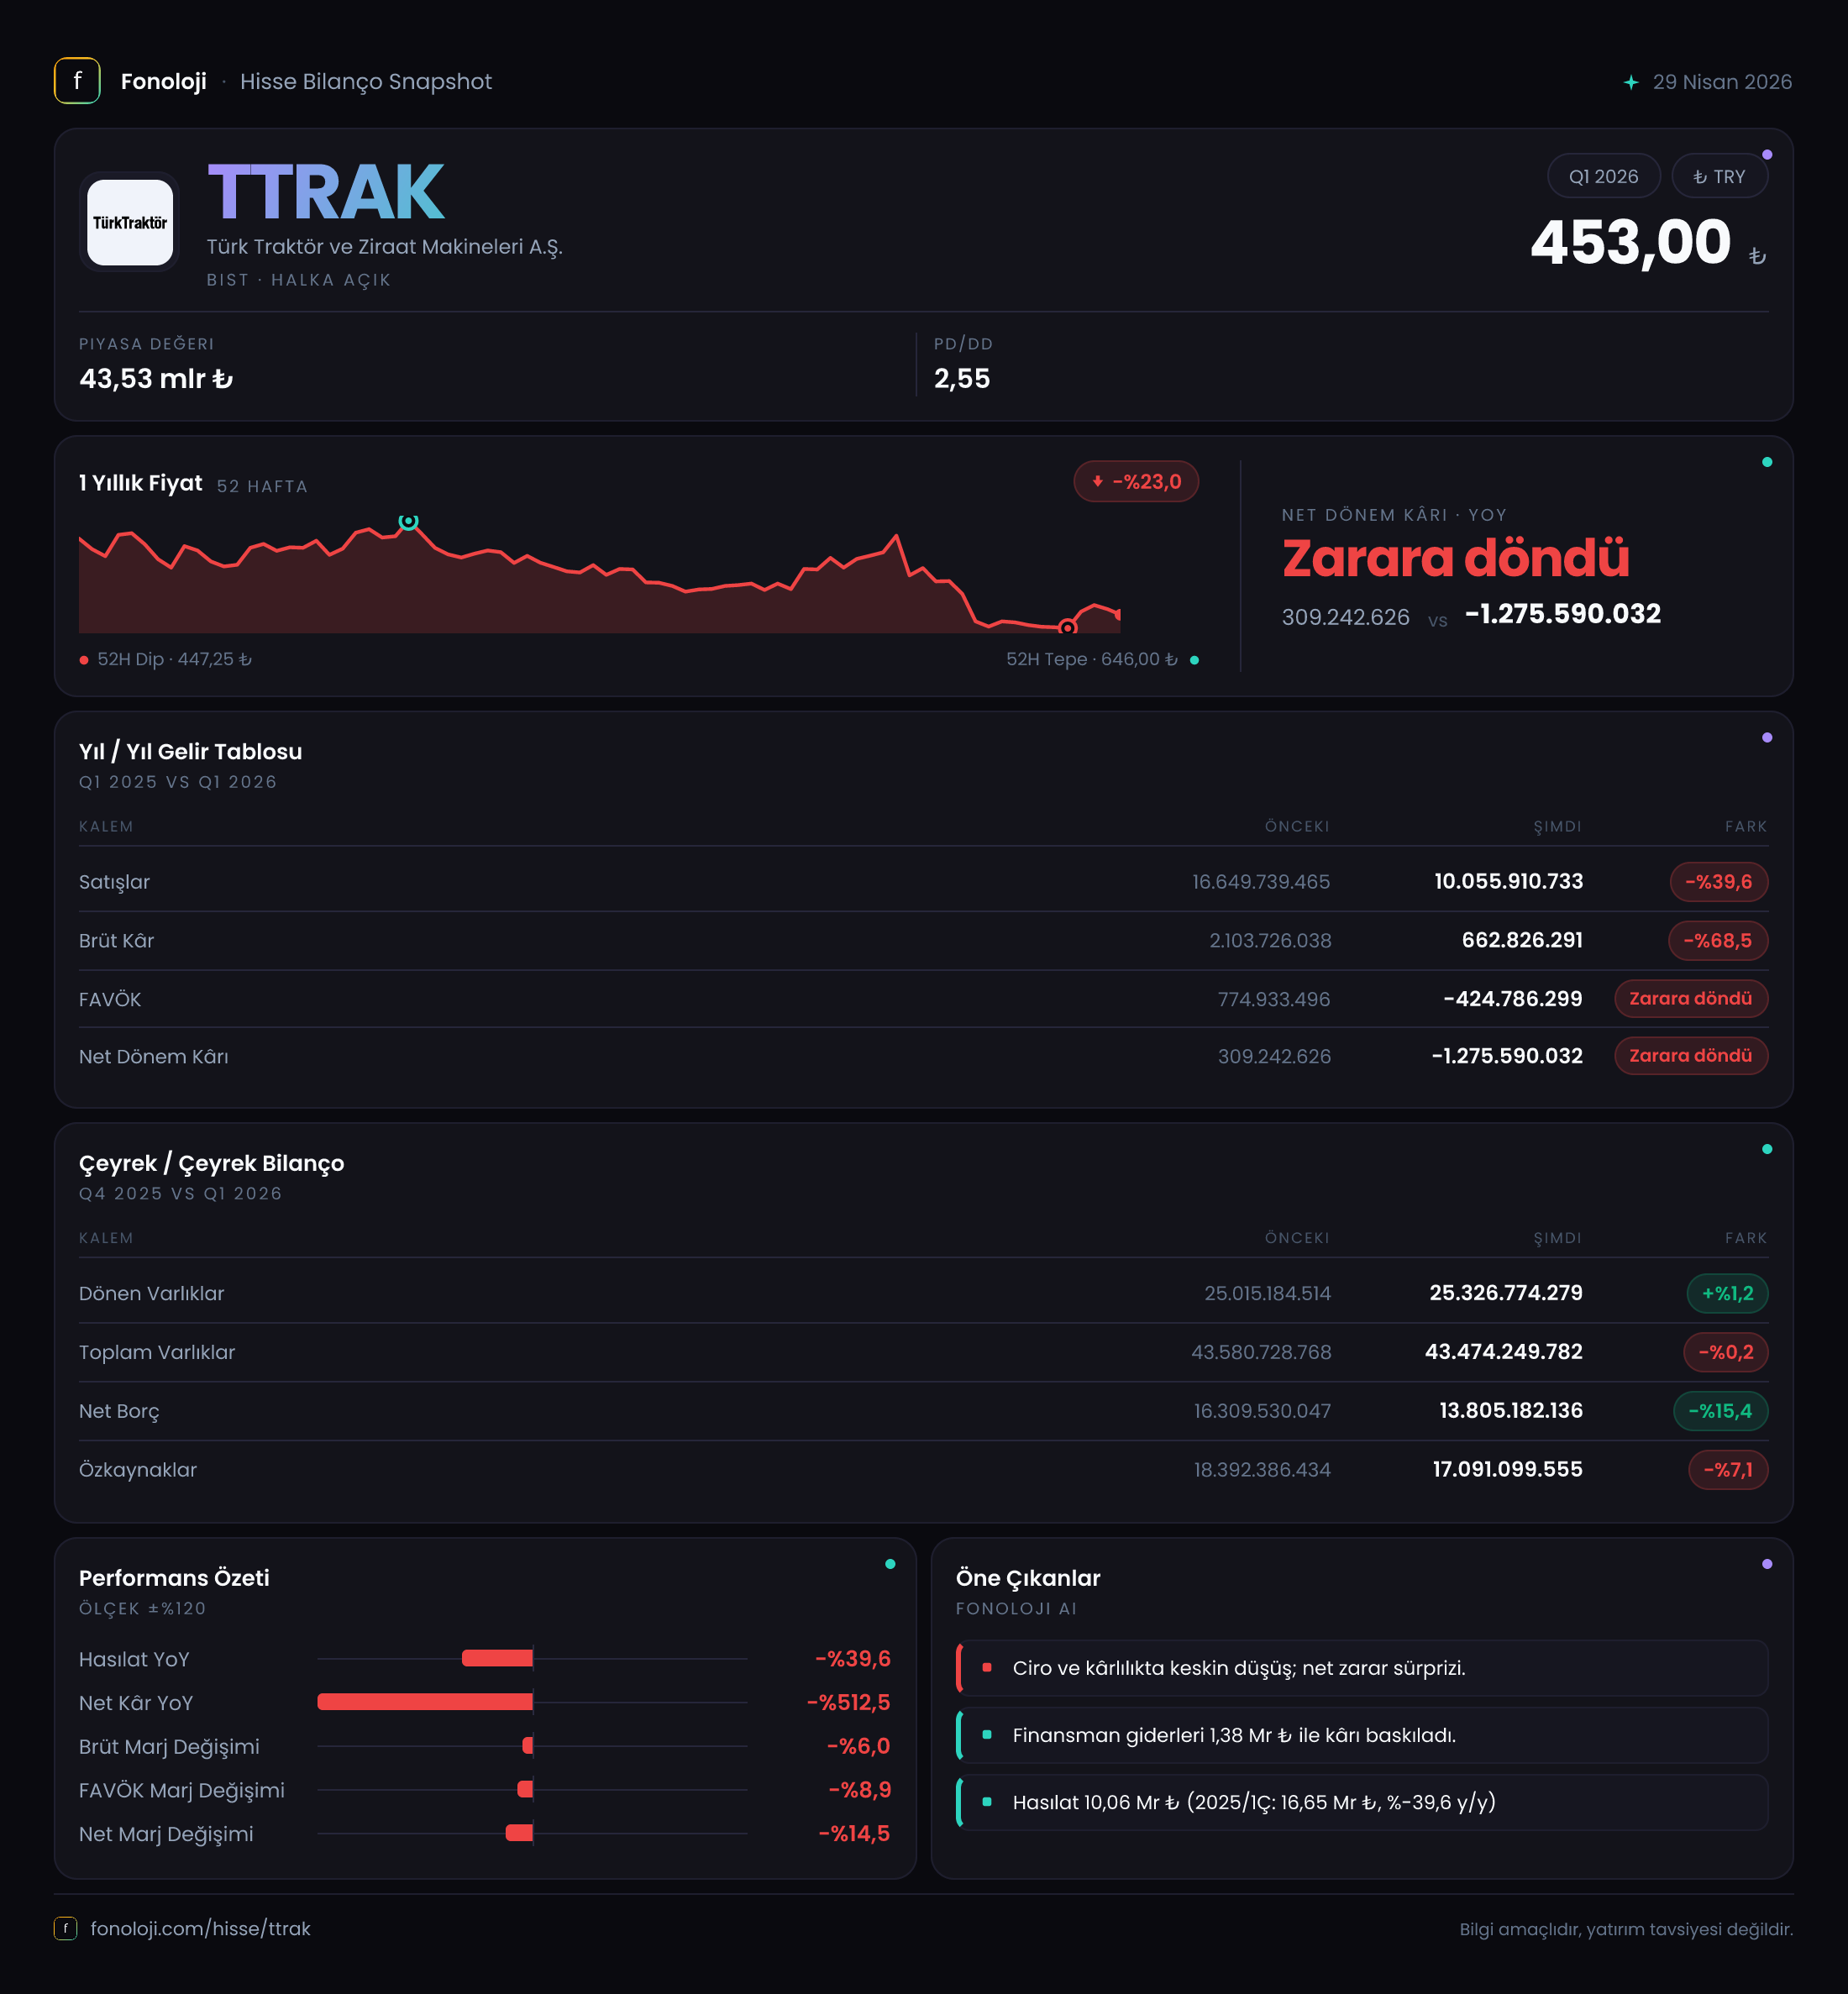Open the fonoloji.com/hisse/ttrak link
This screenshot has width=1848, height=1994.
click(x=200, y=1928)
